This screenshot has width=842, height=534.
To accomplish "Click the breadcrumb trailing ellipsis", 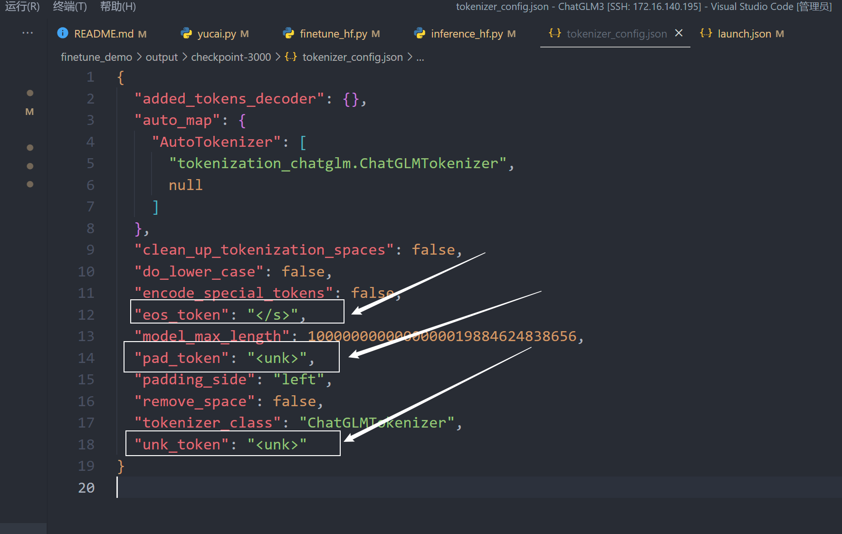I will [x=420, y=58].
